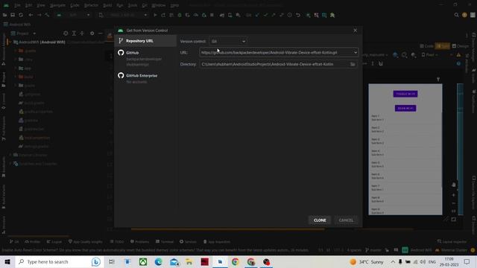Click the zoom in plus in preview
Viewport: 477px width, 268px height.
(454, 195)
